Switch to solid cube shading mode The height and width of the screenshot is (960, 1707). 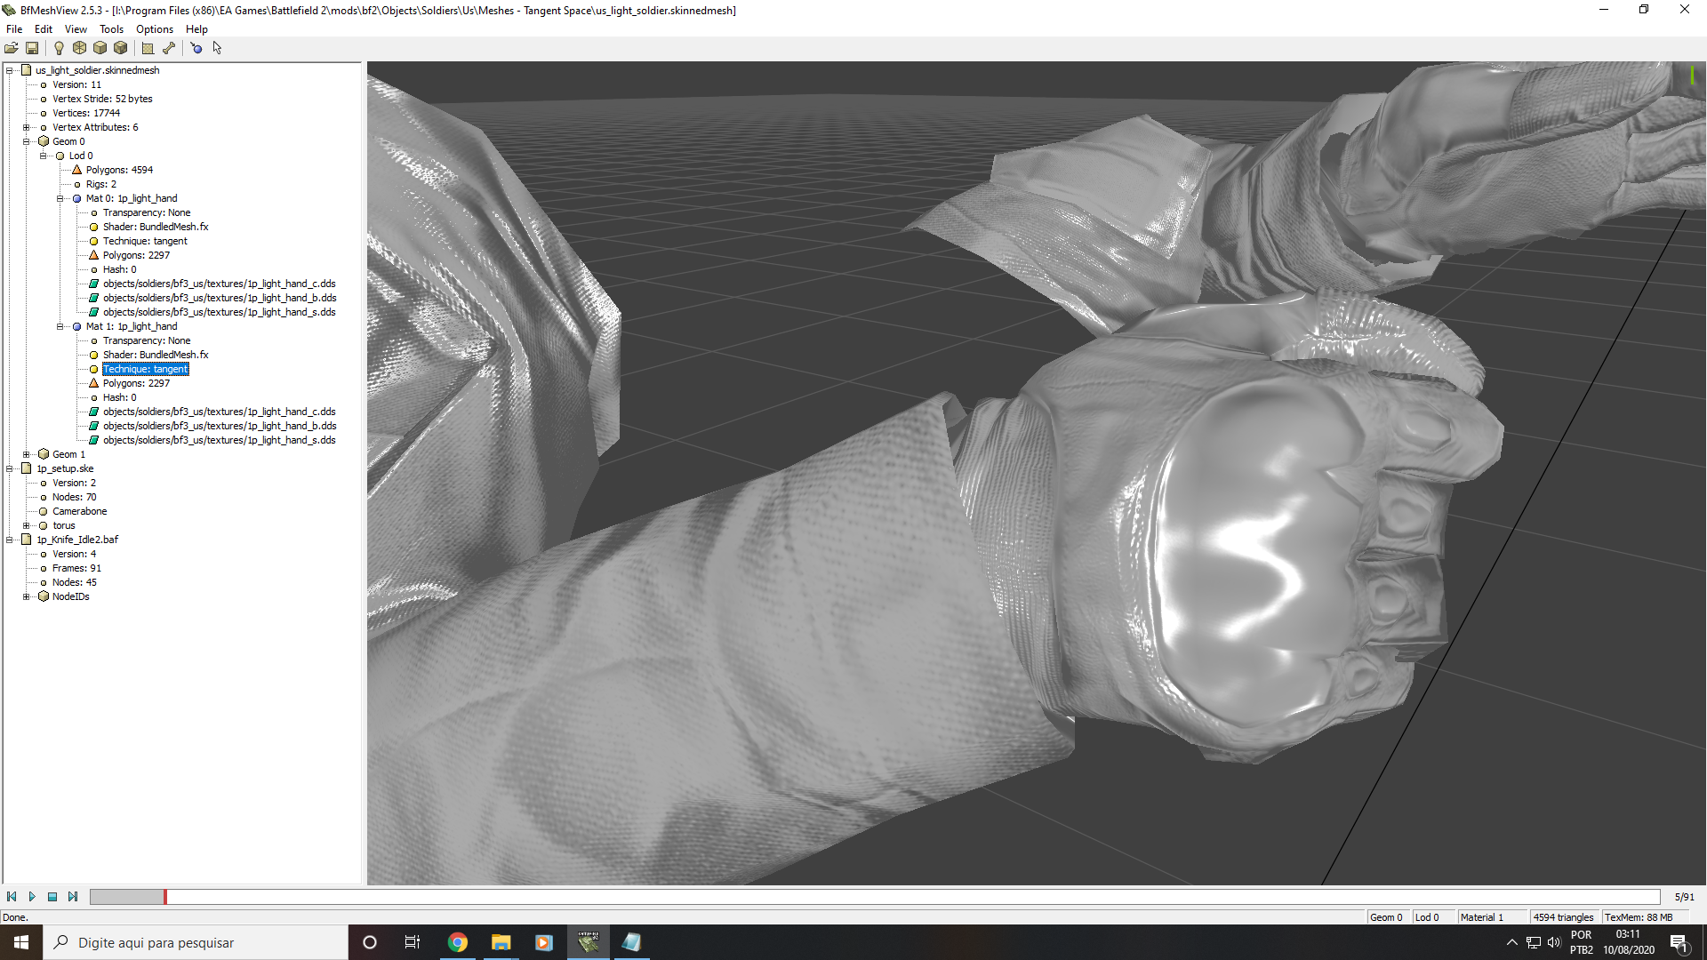coord(100,48)
